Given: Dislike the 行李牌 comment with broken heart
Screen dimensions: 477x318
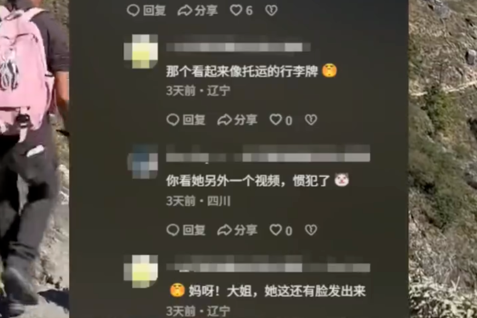Looking at the screenshot, I should tap(311, 120).
